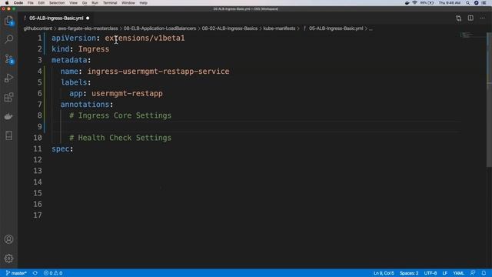Click aws-fargate-eks-masterclass breadcrumb segment

pos(88,28)
